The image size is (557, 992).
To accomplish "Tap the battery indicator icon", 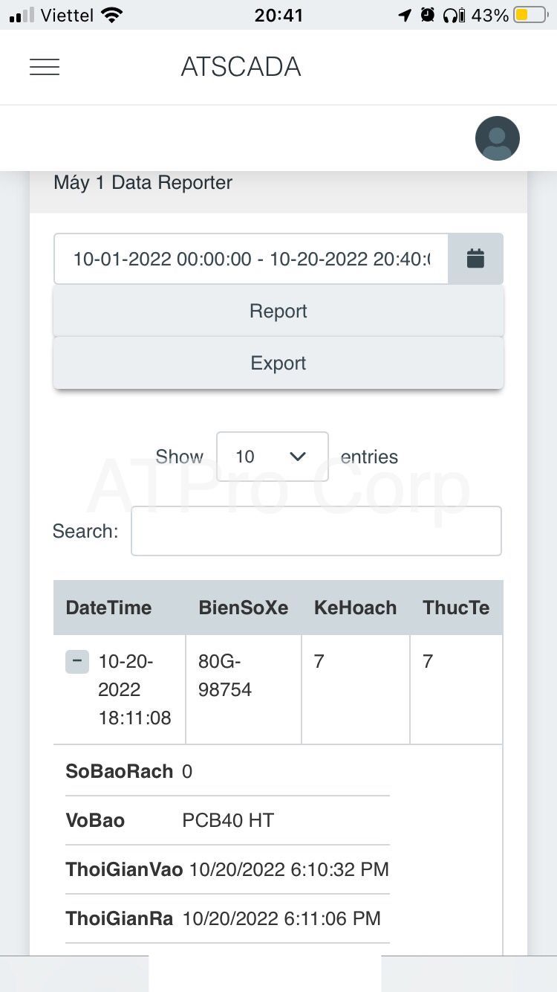I will click(x=530, y=15).
